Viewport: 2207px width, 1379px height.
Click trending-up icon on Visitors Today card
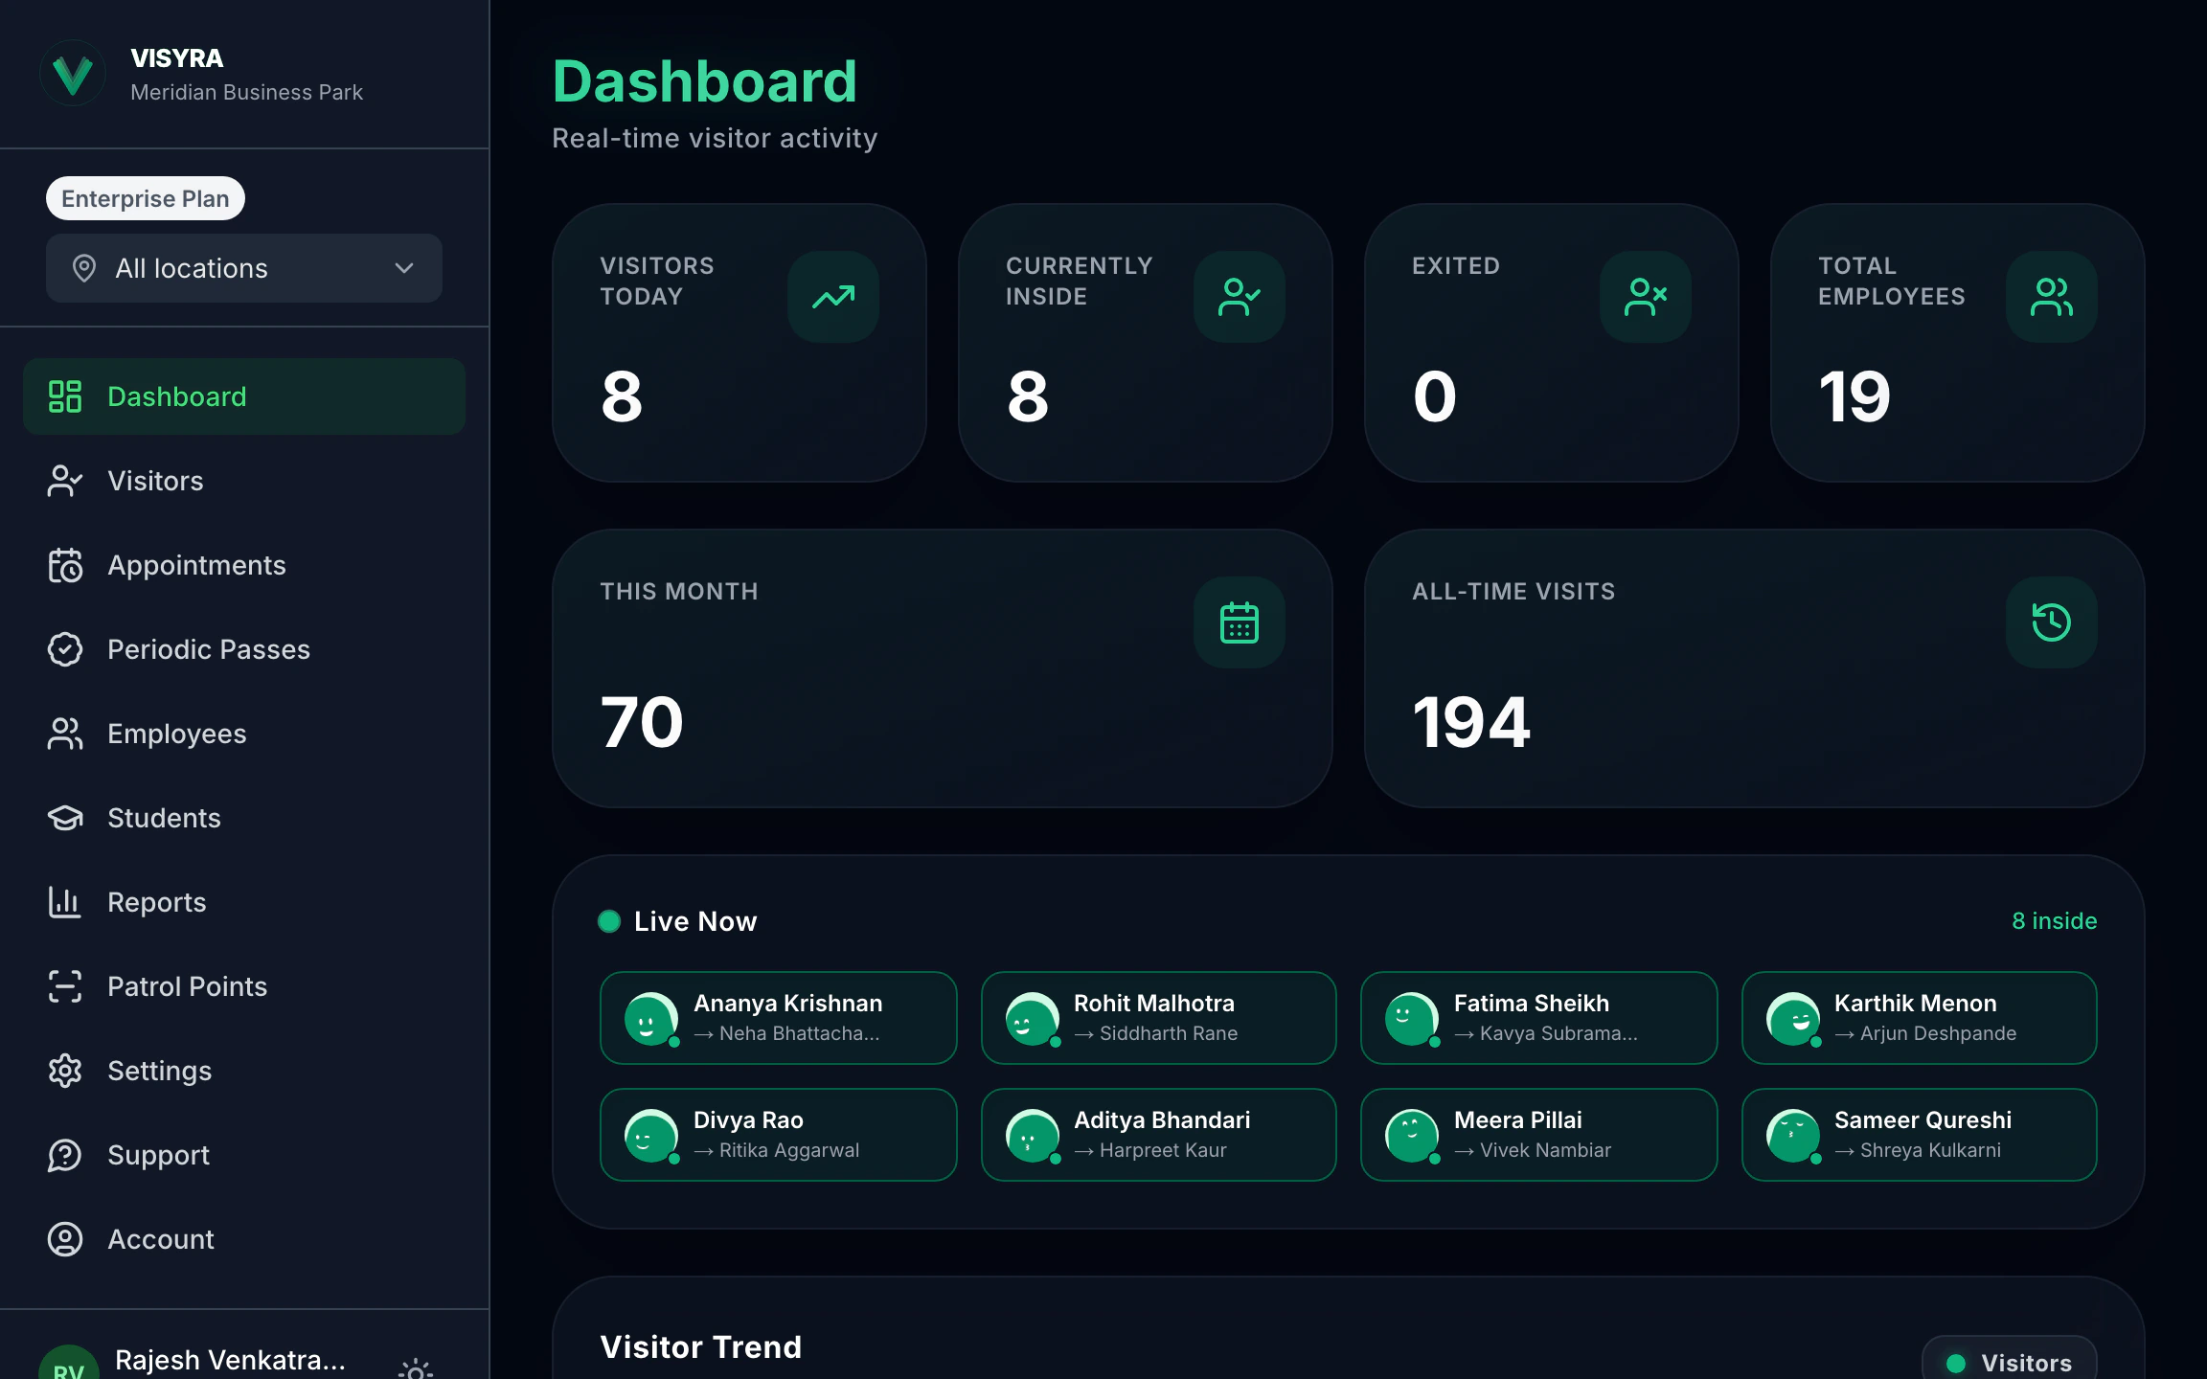click(833, 297)
